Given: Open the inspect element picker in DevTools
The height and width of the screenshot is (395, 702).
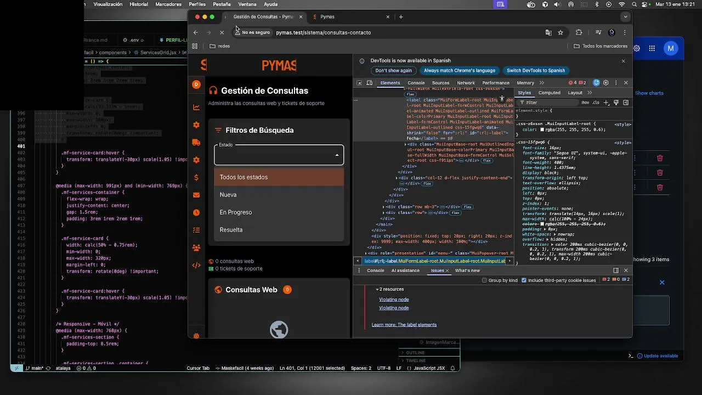Looking at the screenshot, I should 359,83.
